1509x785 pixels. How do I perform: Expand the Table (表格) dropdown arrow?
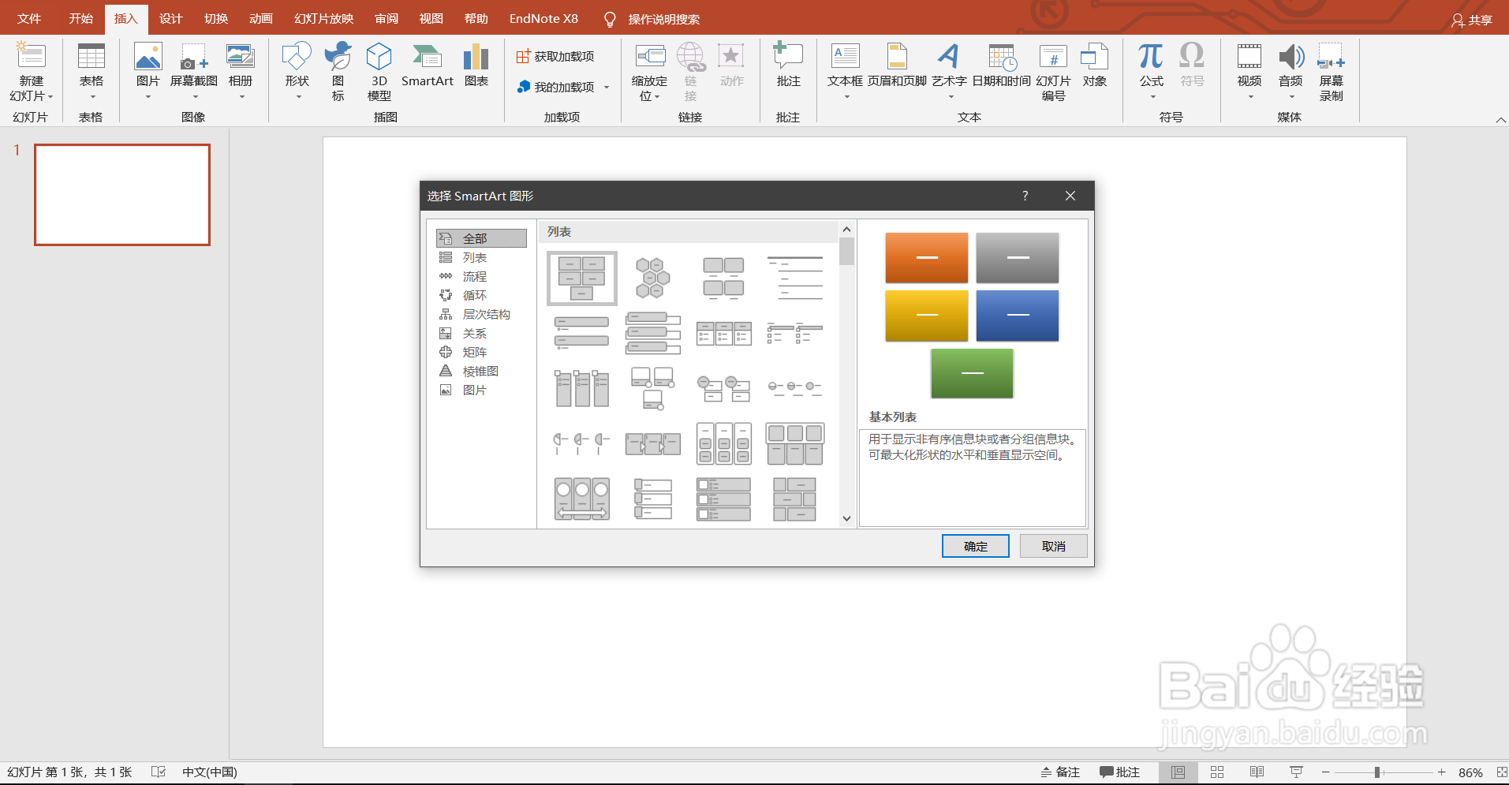(92, 97)
